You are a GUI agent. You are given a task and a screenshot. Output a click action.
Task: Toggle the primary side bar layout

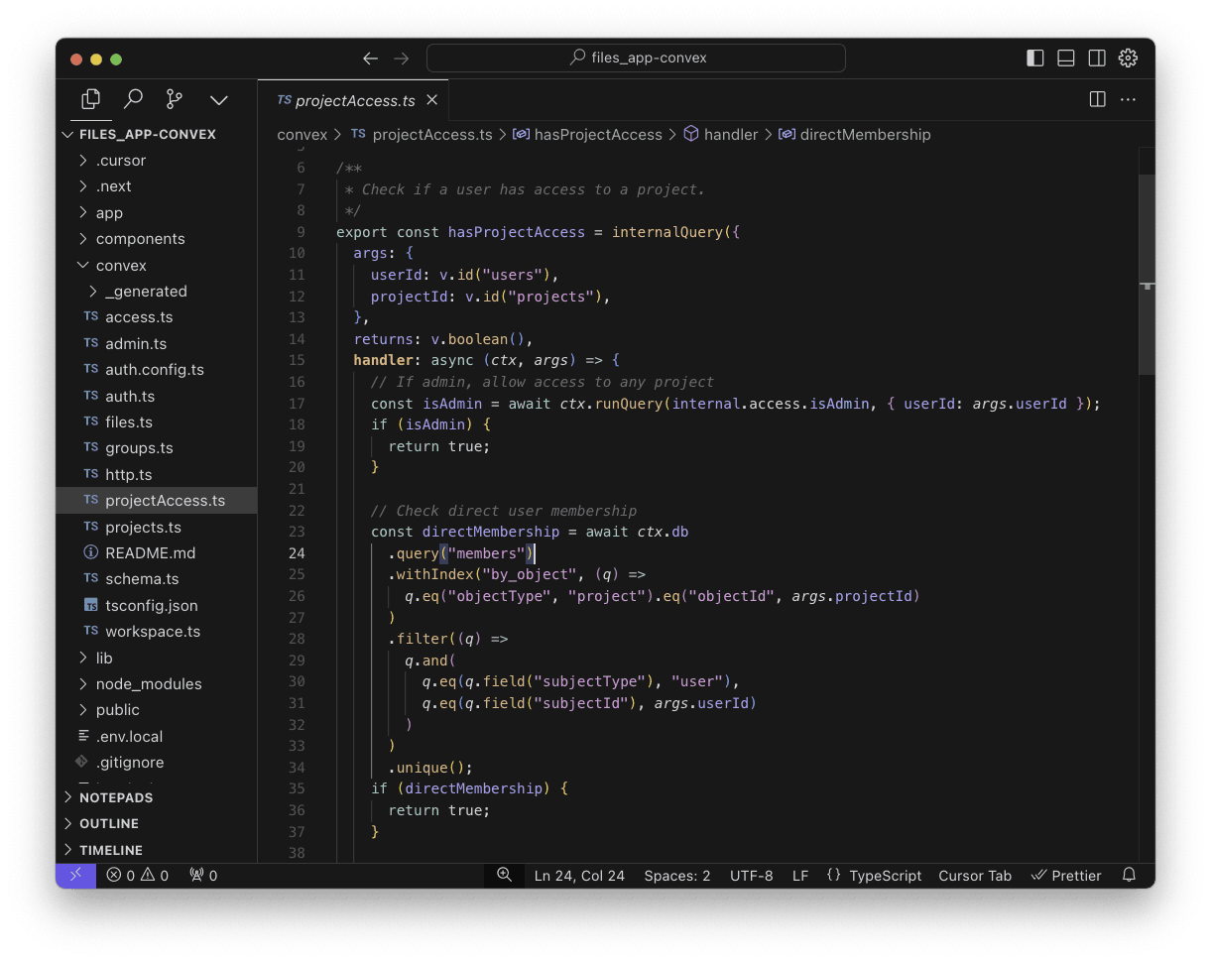[1035, 59]
